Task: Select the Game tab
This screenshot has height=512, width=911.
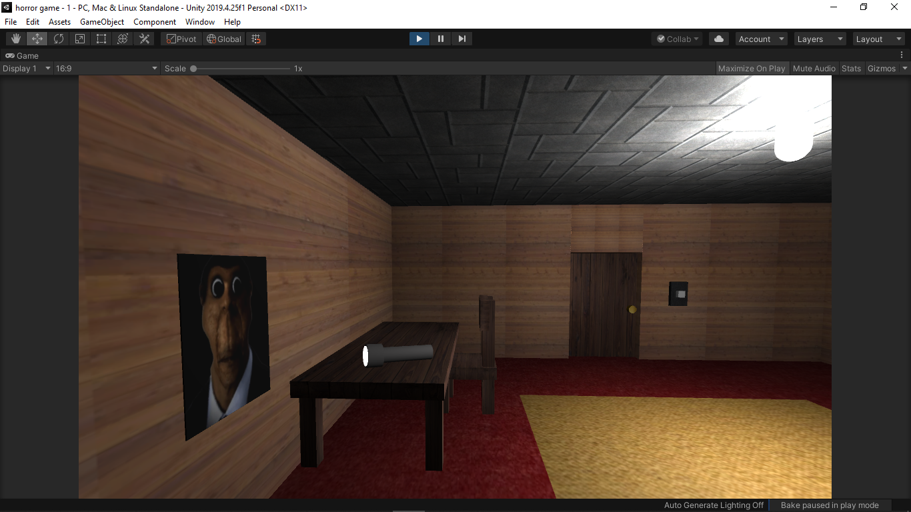Action: [22, 56]
